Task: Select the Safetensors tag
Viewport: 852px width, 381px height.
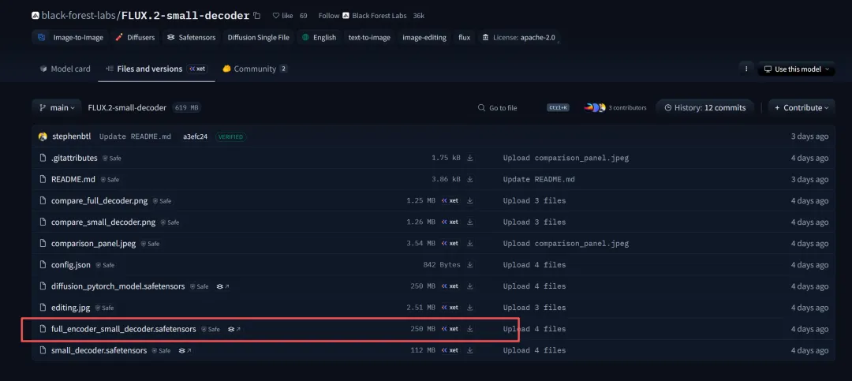Action: pos(191,38)
